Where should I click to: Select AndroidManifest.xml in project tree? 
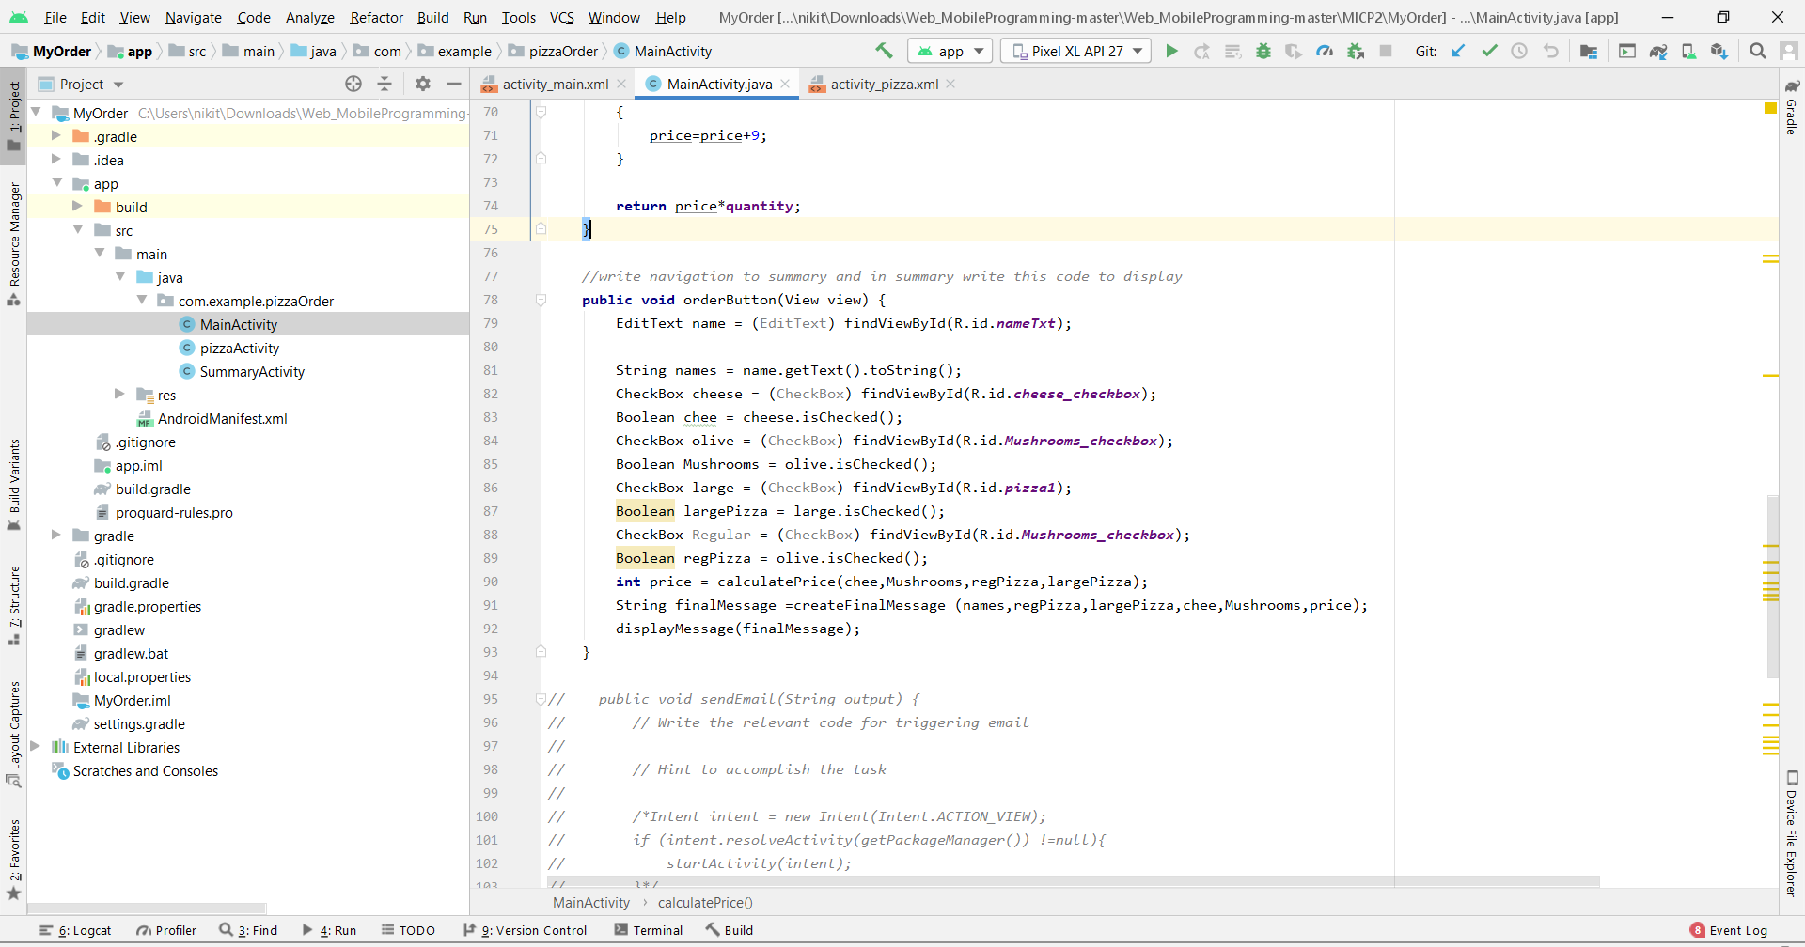point(222,418)
